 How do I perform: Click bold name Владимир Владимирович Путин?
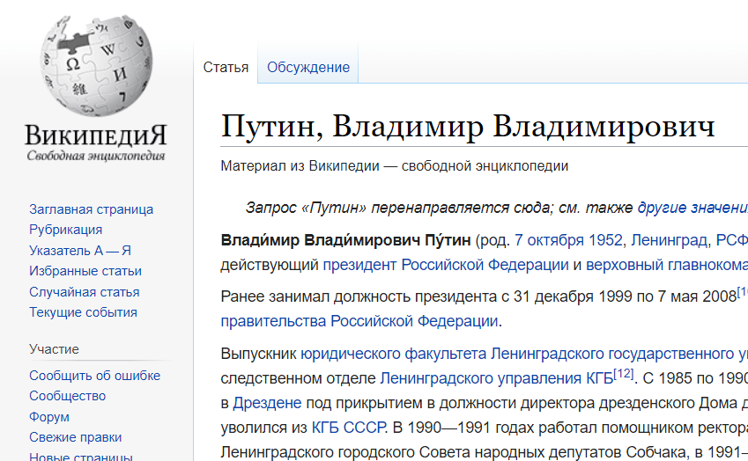coord(346,240)
